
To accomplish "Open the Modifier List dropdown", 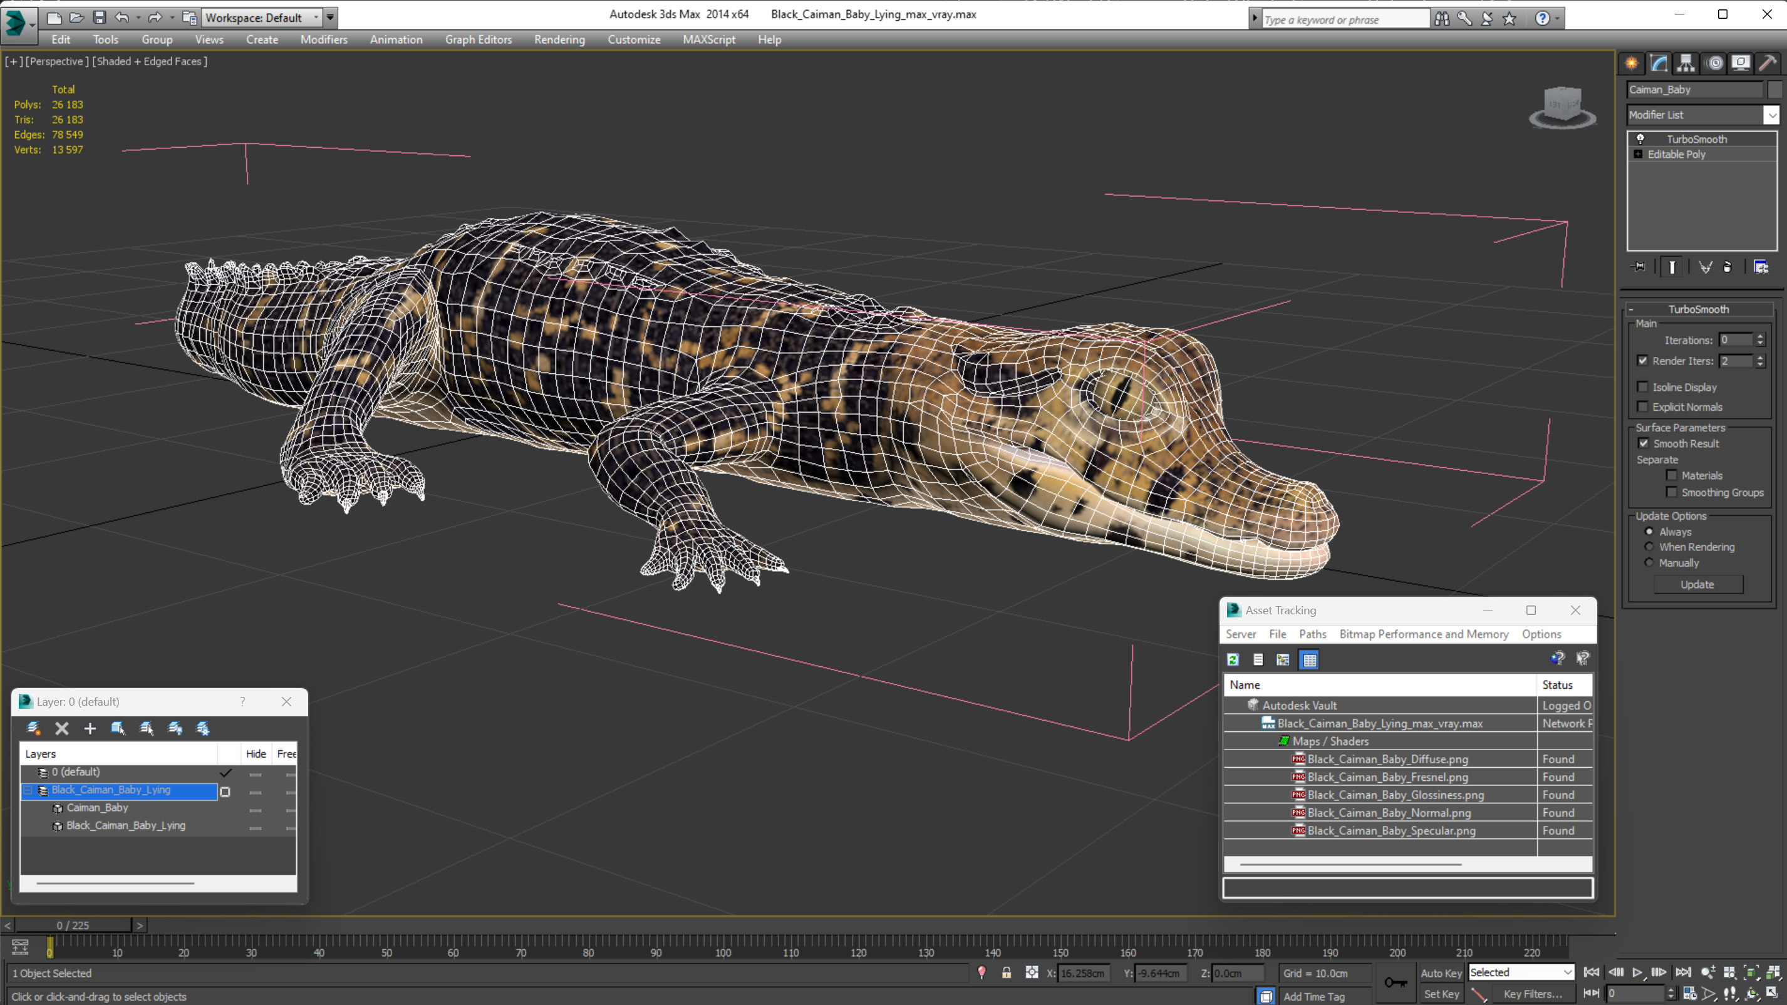I will (1771, 115).
